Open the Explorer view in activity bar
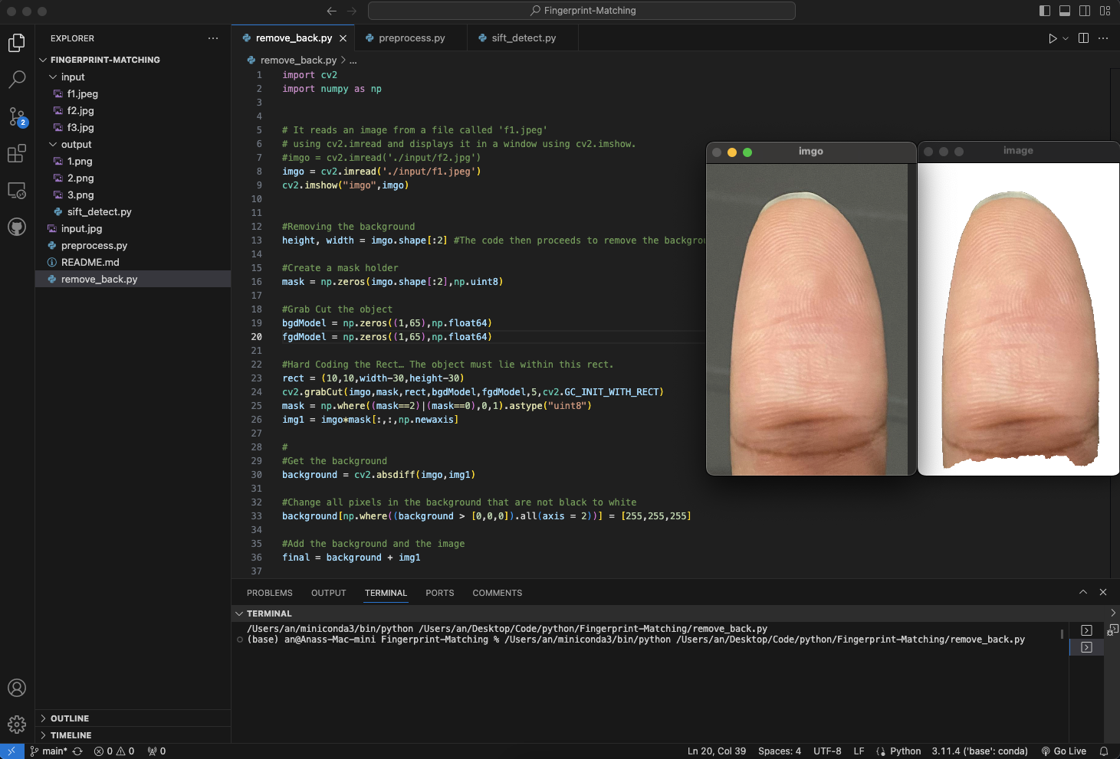Screen dimensions: 1120x759 point(17,42)
